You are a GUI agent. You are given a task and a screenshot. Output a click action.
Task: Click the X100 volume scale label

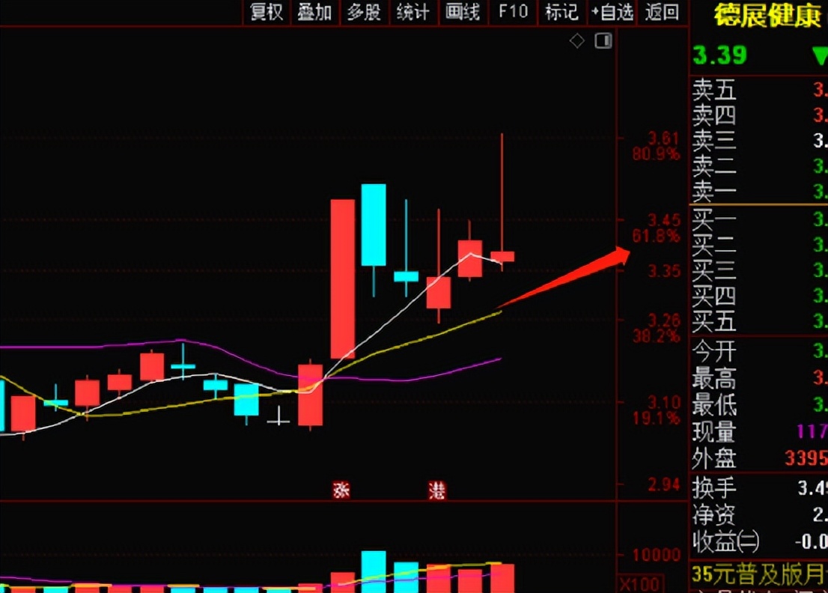[639, 583]
